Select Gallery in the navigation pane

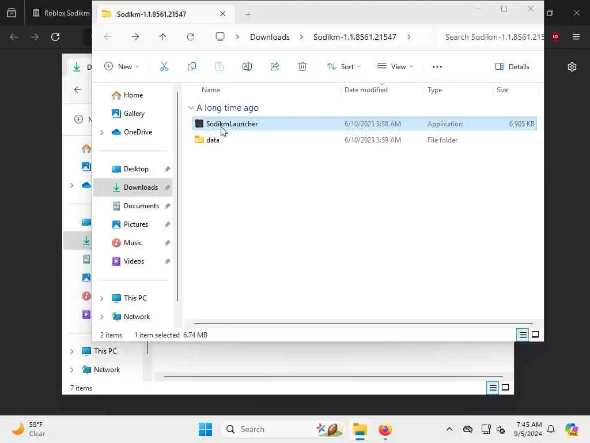click(128, 114)
